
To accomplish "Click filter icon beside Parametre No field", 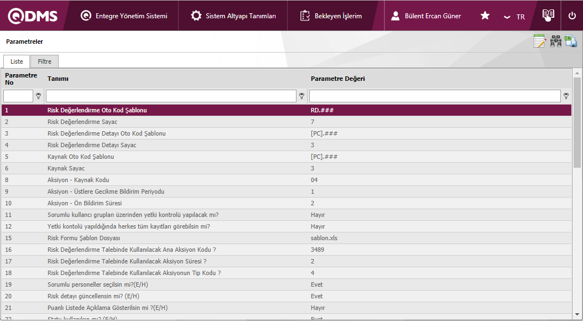I will pyautogui.click(x=38, y=96).
